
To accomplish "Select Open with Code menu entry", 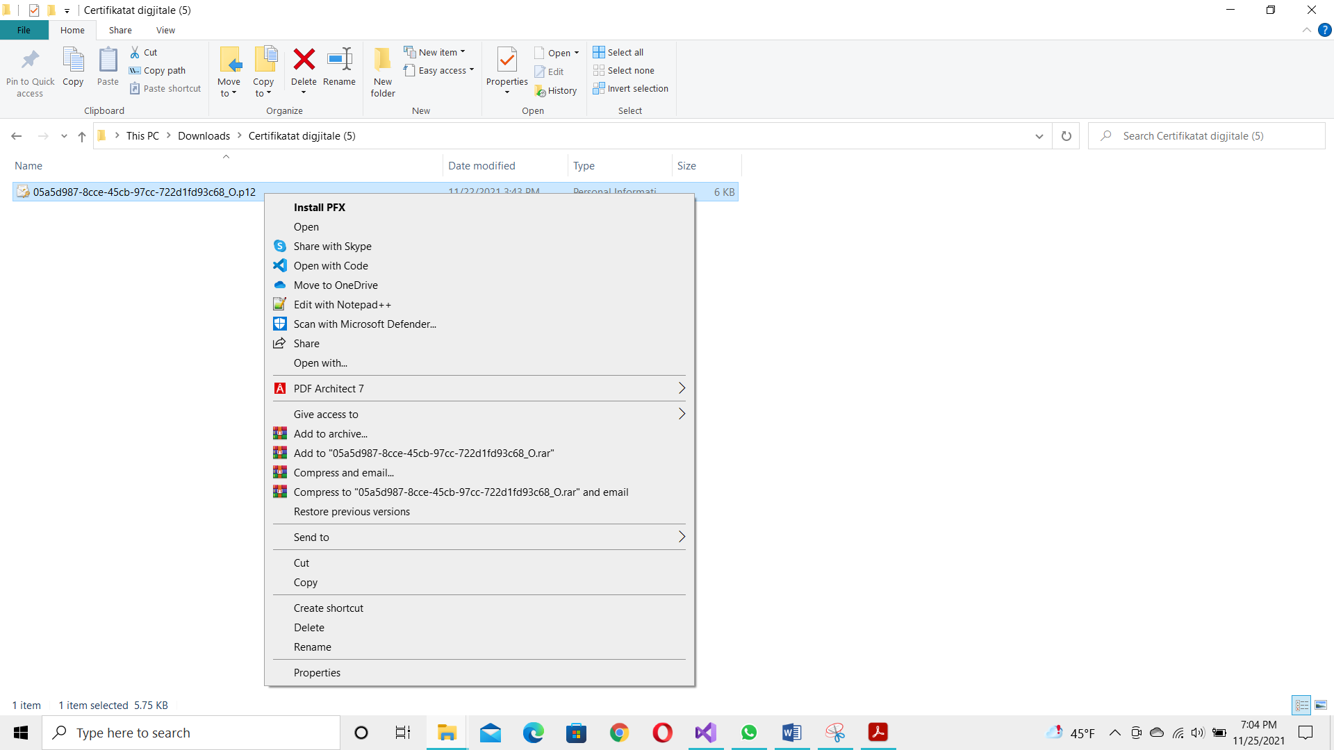I will 479,265.
